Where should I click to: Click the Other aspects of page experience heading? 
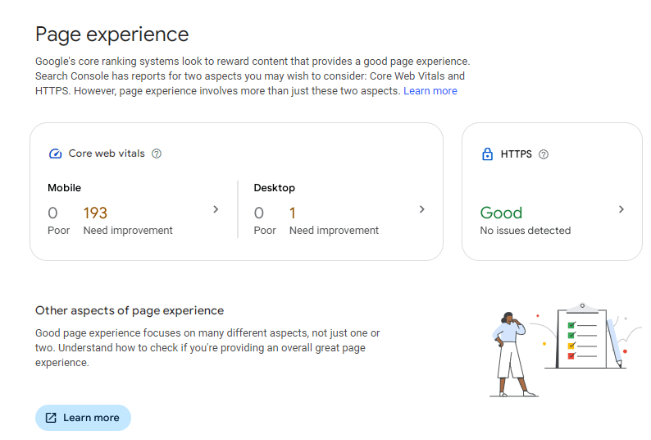point(130,310)
